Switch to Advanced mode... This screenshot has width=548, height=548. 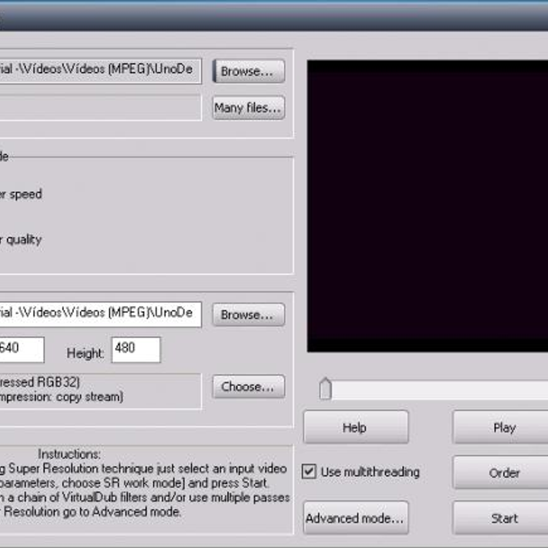point(355,518)
